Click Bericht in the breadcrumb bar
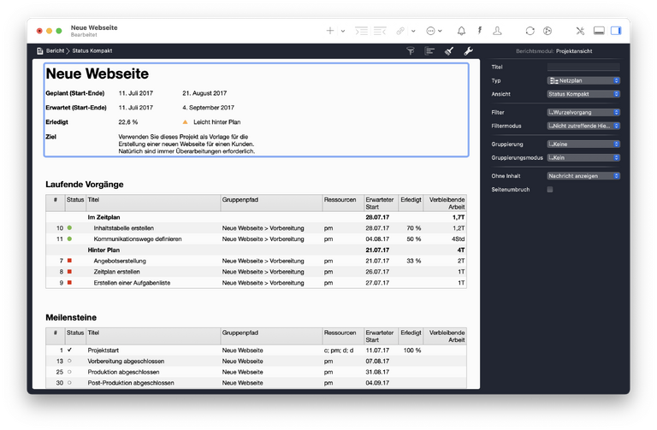This screenshot has height=430, width=657. [60, 51]
